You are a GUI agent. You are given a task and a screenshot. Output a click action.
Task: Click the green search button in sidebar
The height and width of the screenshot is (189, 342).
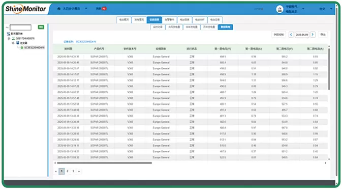(x=41, y=27)
